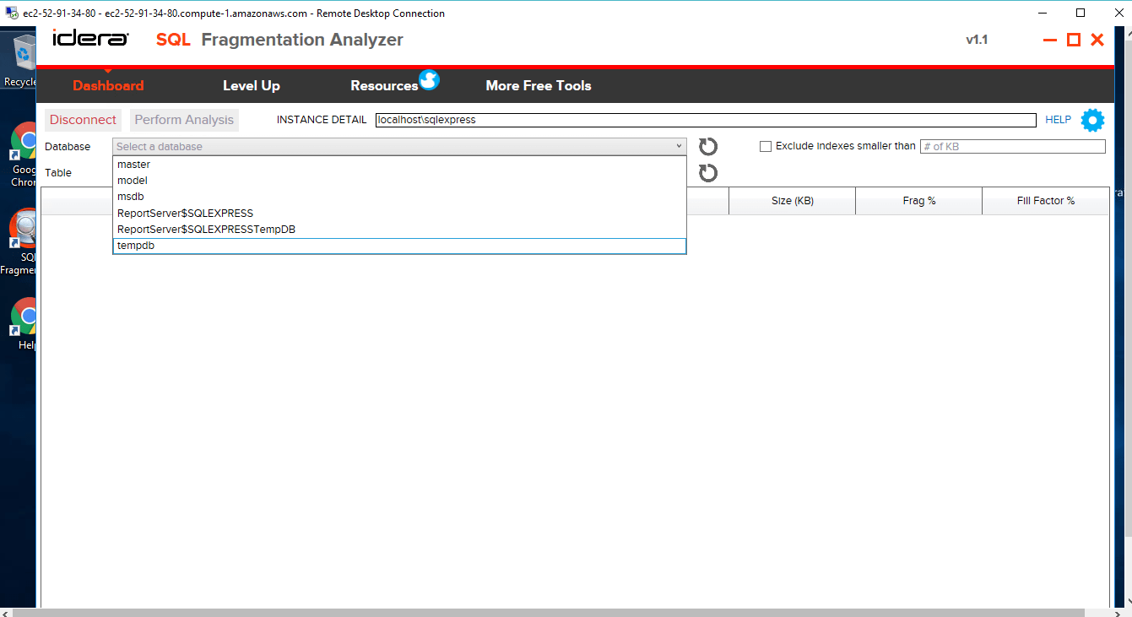This screenshot has width=1132, height=617.
Task: Open the More Free Tools tab
Action: coord(538,86)
